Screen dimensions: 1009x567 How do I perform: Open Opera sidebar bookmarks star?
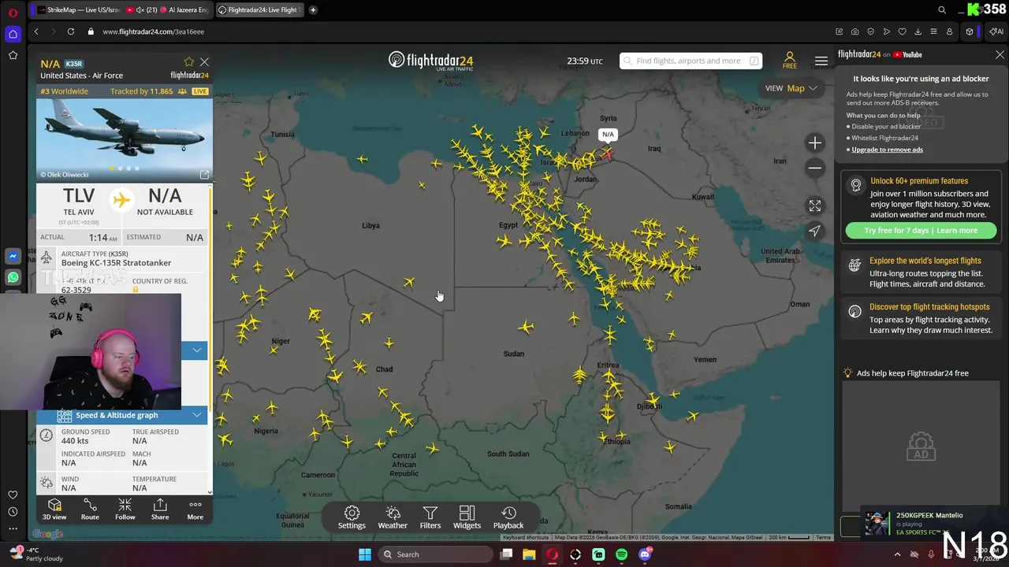coord(13,55)
